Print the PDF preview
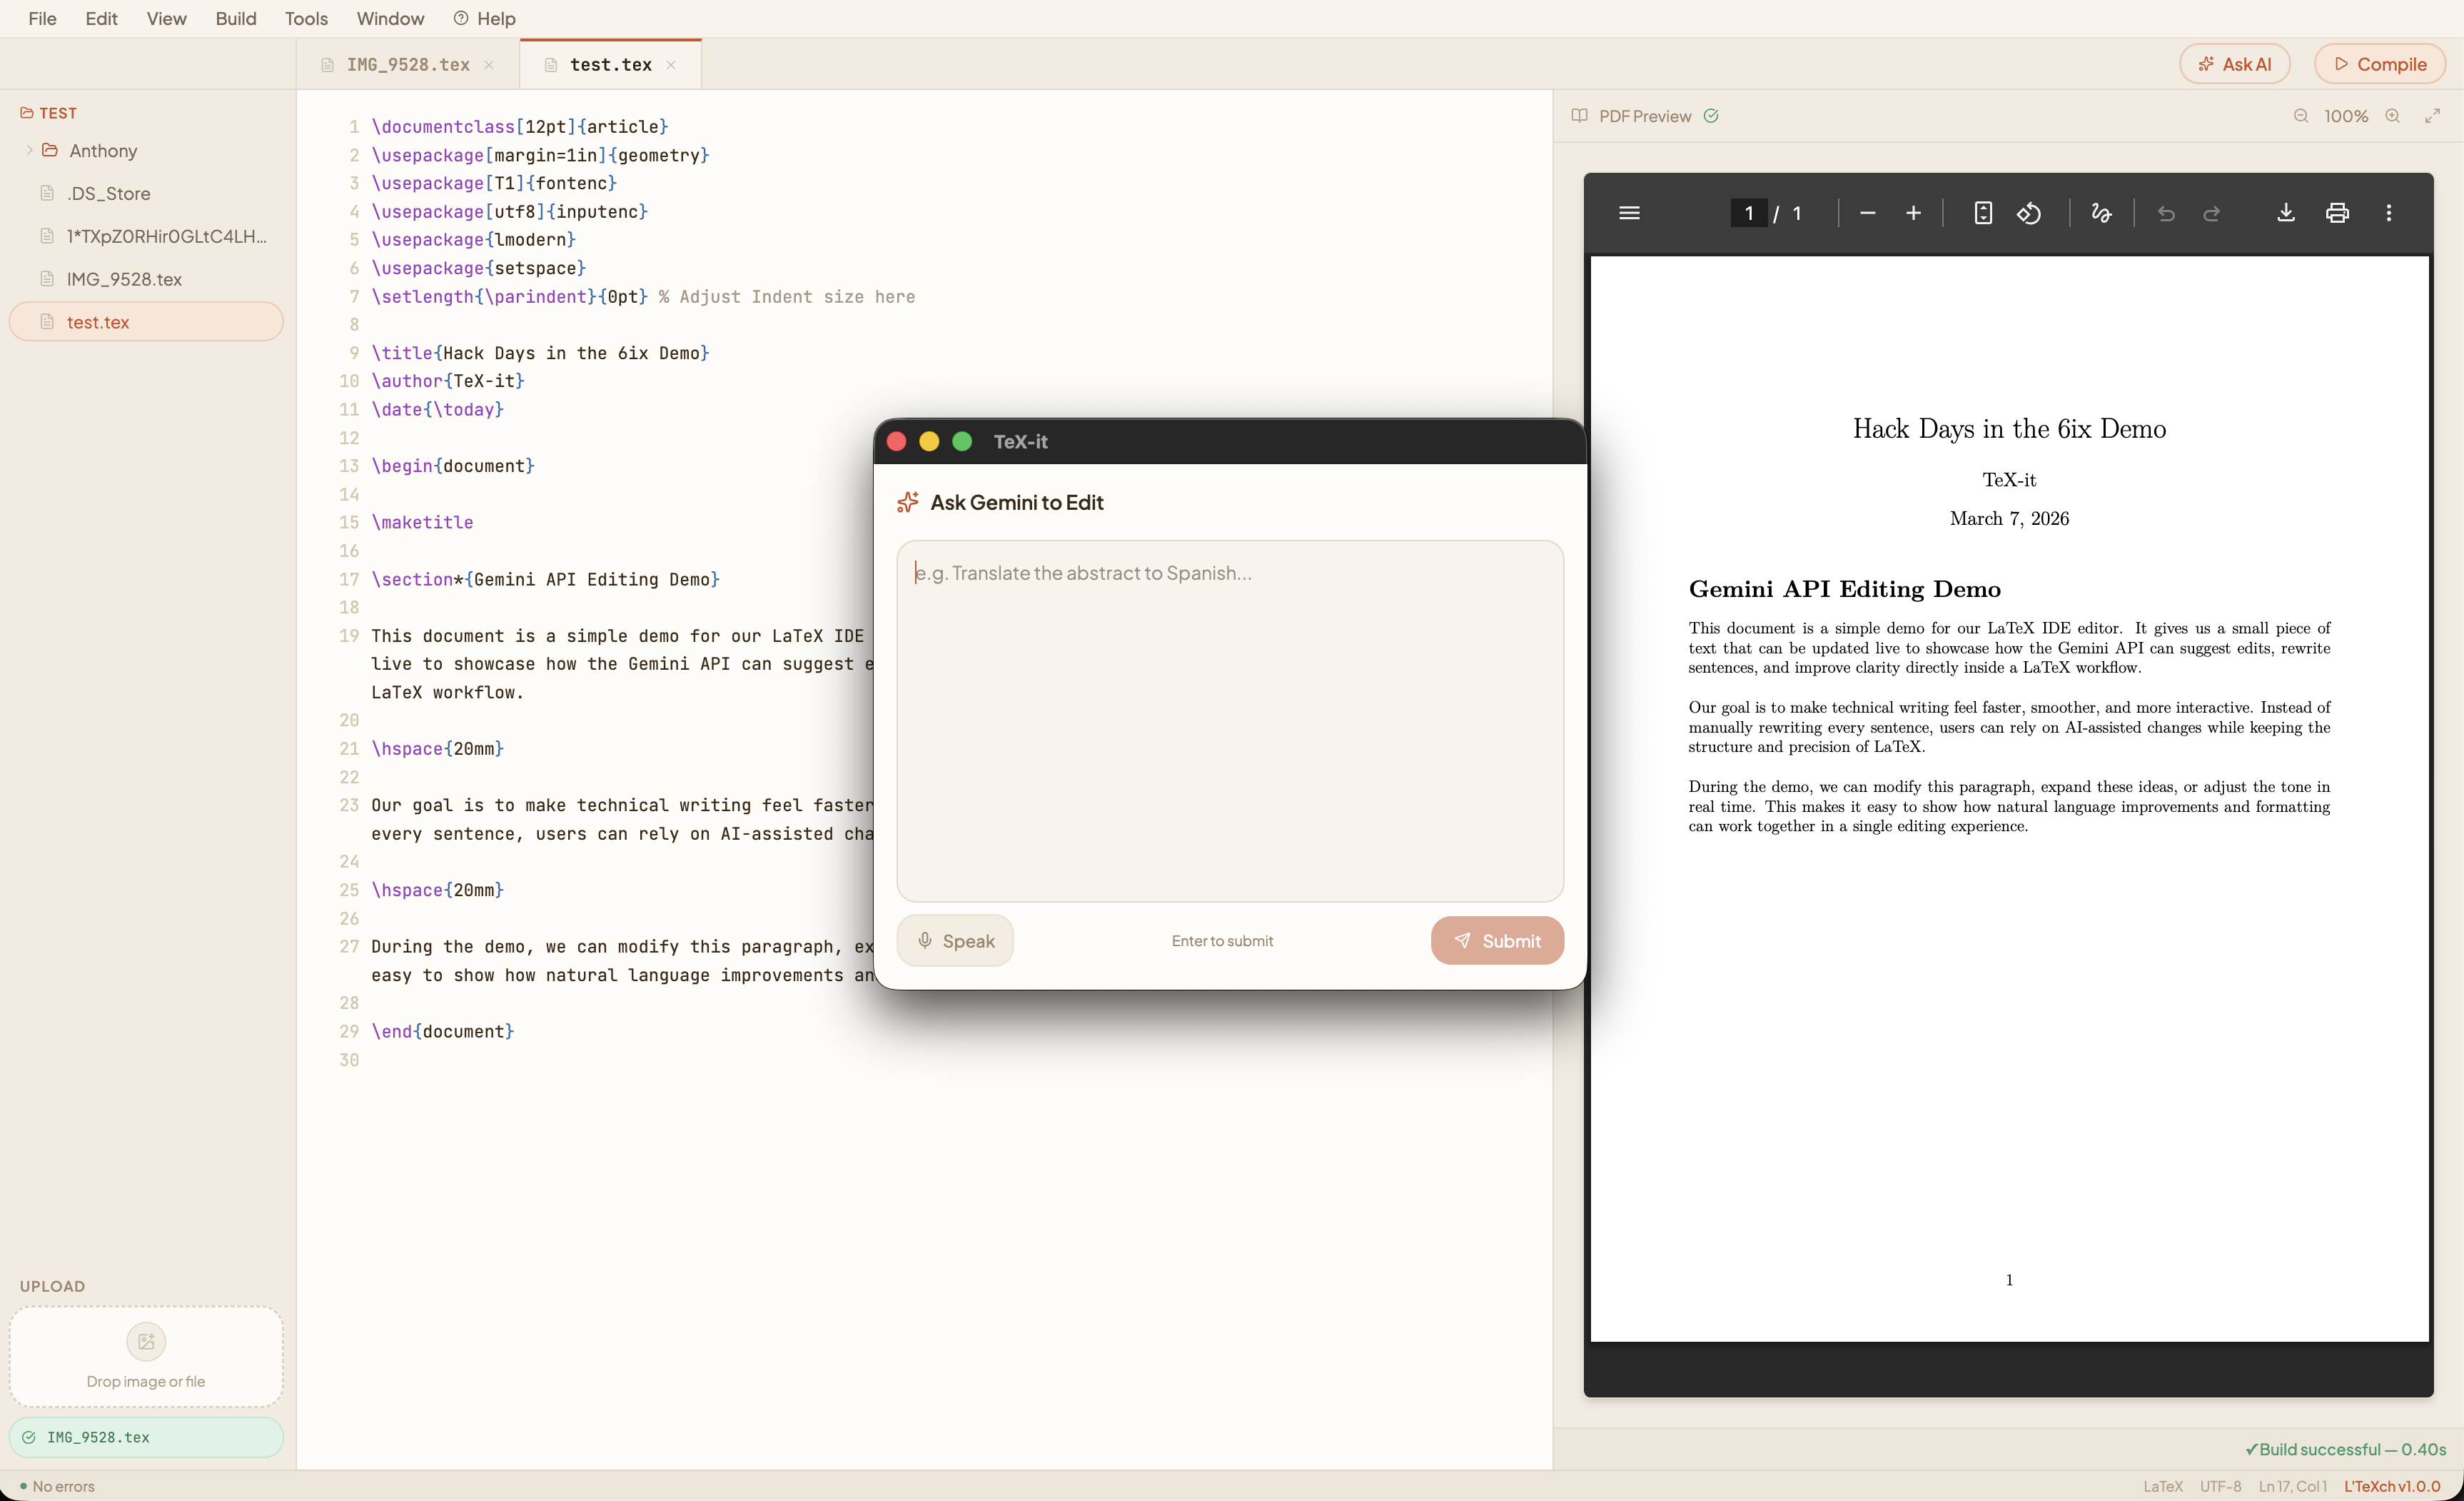 tap(2337, 213)
